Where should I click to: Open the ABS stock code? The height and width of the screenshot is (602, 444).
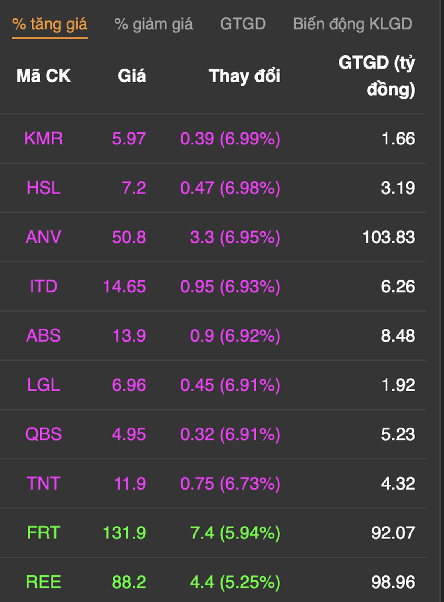43,336
